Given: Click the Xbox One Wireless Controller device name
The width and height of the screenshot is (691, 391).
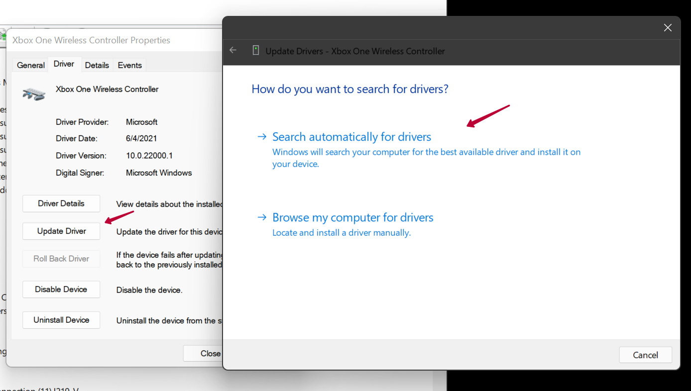Looking at the screenshot, I should pos(107,89).
